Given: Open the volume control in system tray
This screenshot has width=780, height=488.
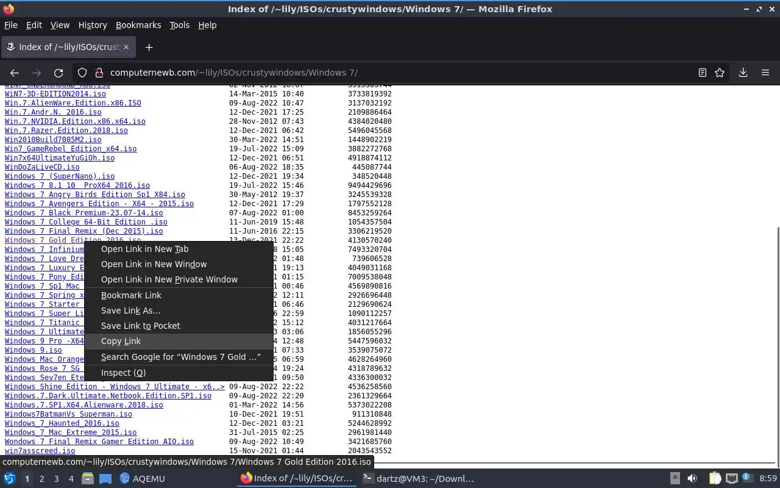Looking at the screenshot, I should pyautogui.click(x=692, y=478).
